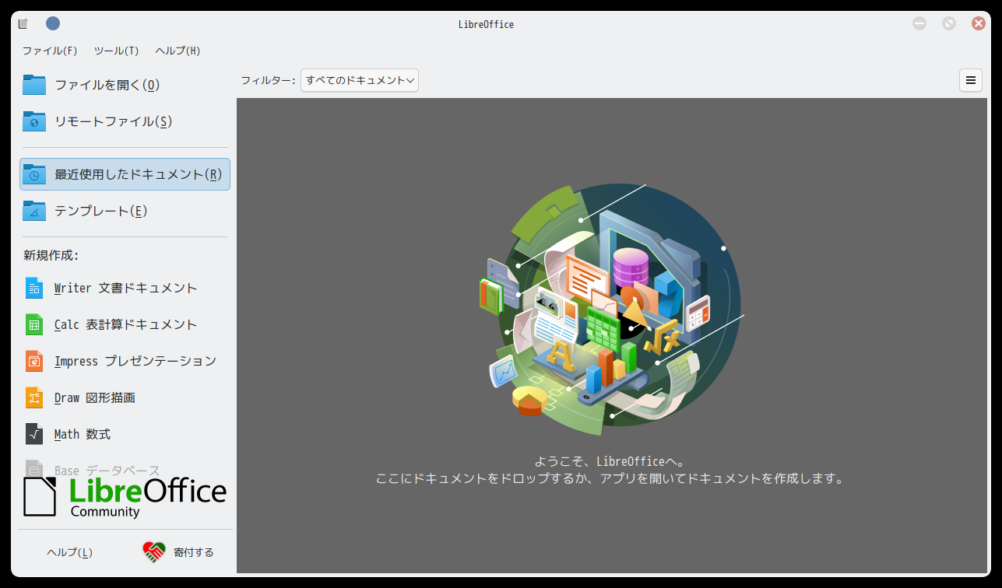Click the round blue title bar button
Viewport: 1002px width, 588px height.
coord(53,23)
